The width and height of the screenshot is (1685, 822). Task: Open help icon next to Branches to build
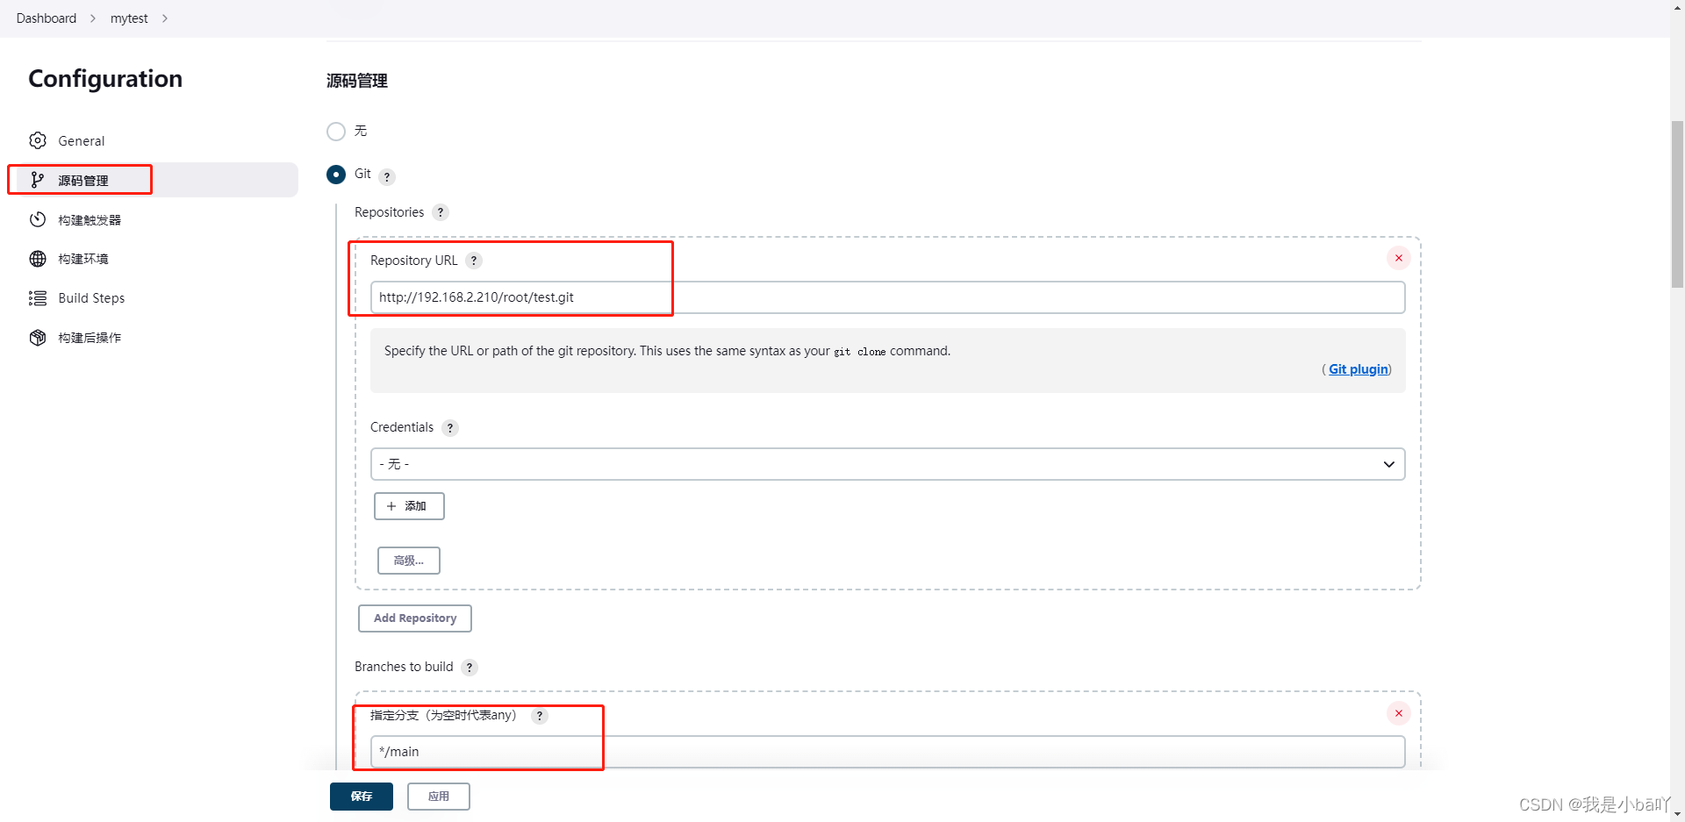tap(470, 668)
